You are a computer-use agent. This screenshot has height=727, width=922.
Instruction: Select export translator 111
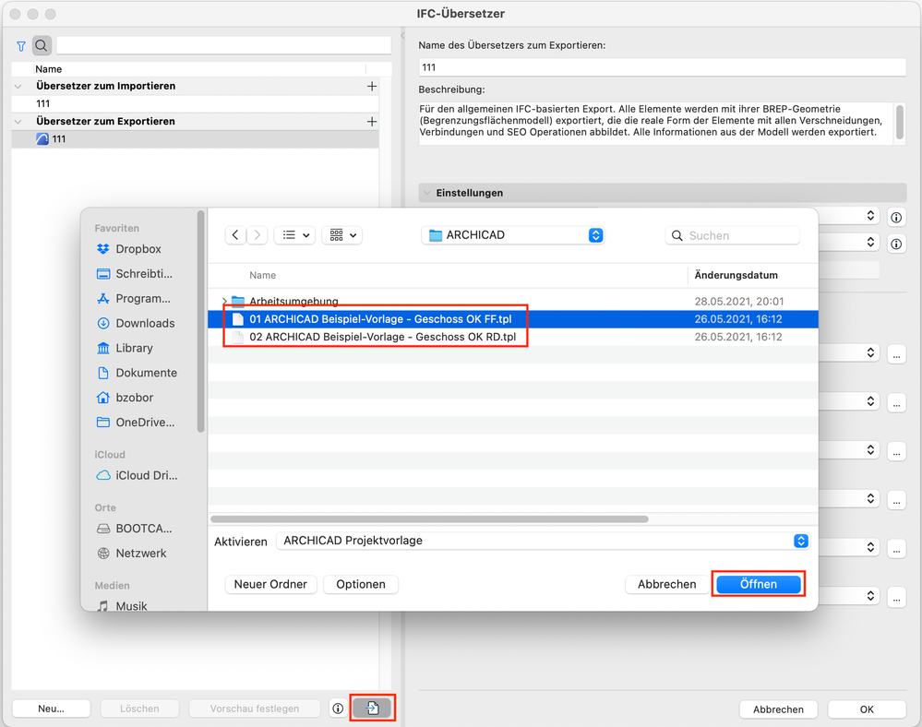[196, 139]
